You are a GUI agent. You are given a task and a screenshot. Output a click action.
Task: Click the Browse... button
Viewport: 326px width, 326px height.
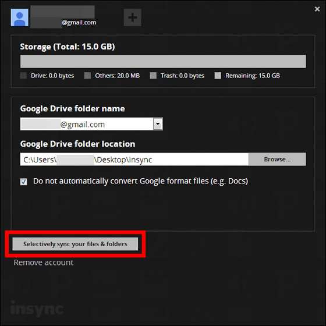click(277, 160)
